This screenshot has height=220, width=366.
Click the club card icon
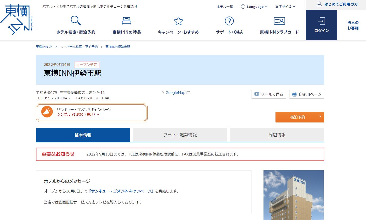pos(279,21)
